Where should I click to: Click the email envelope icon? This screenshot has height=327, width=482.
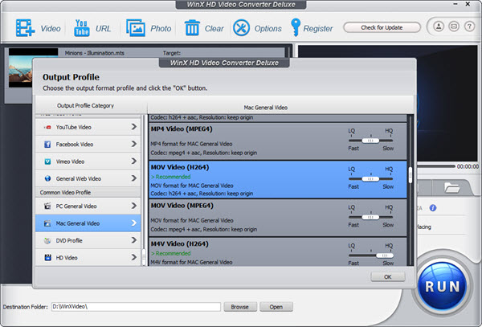(454, 27)
